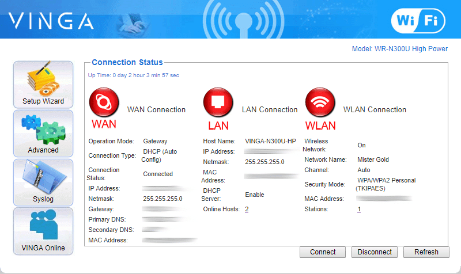Click the Model WR-N300U High Power text
461x274 pixels.
(x=399, y=49)
